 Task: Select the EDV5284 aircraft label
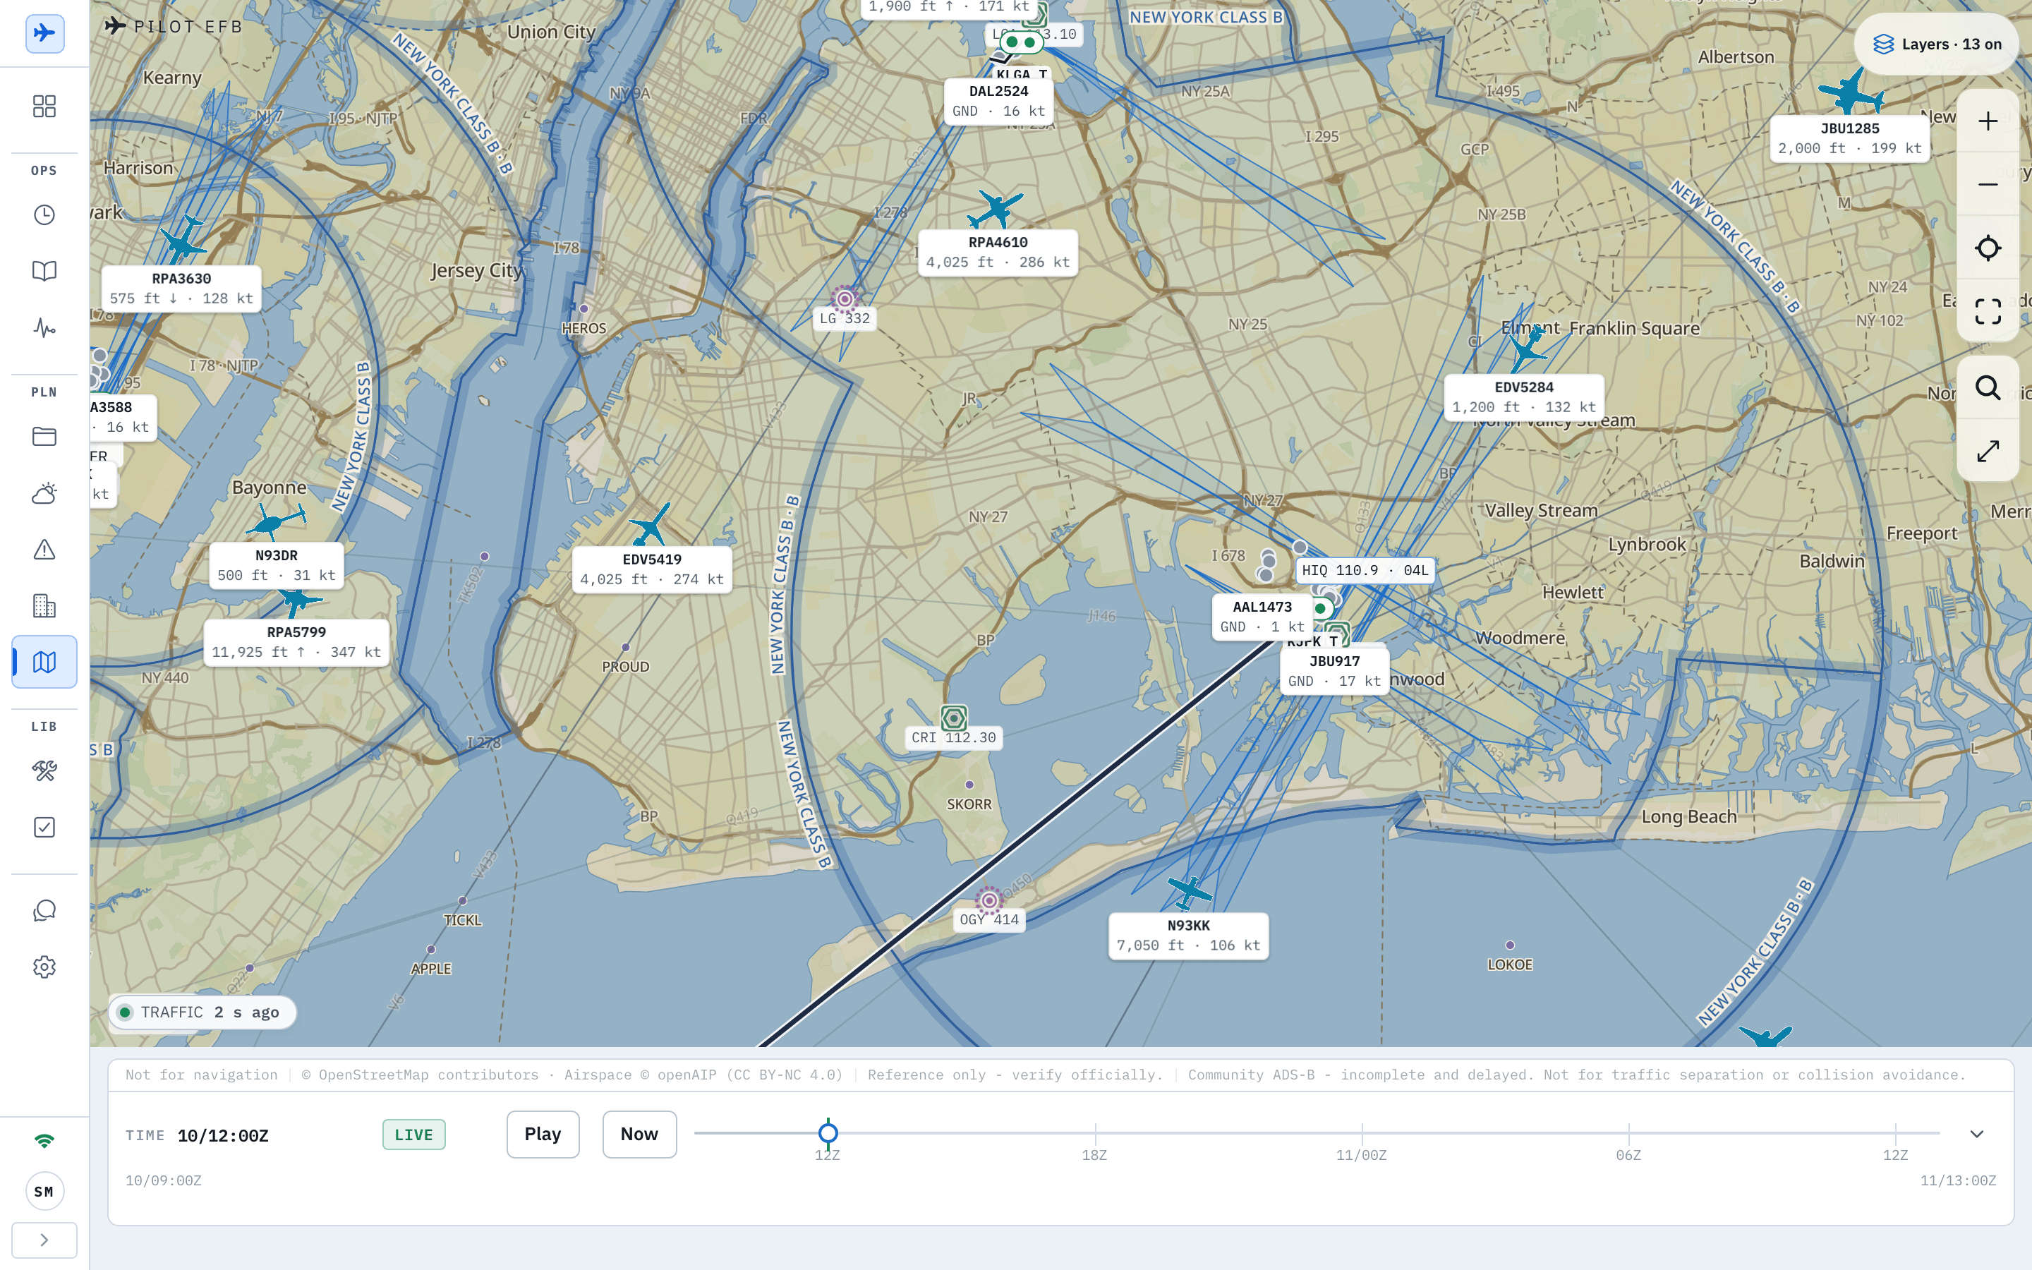[1524, 397]
